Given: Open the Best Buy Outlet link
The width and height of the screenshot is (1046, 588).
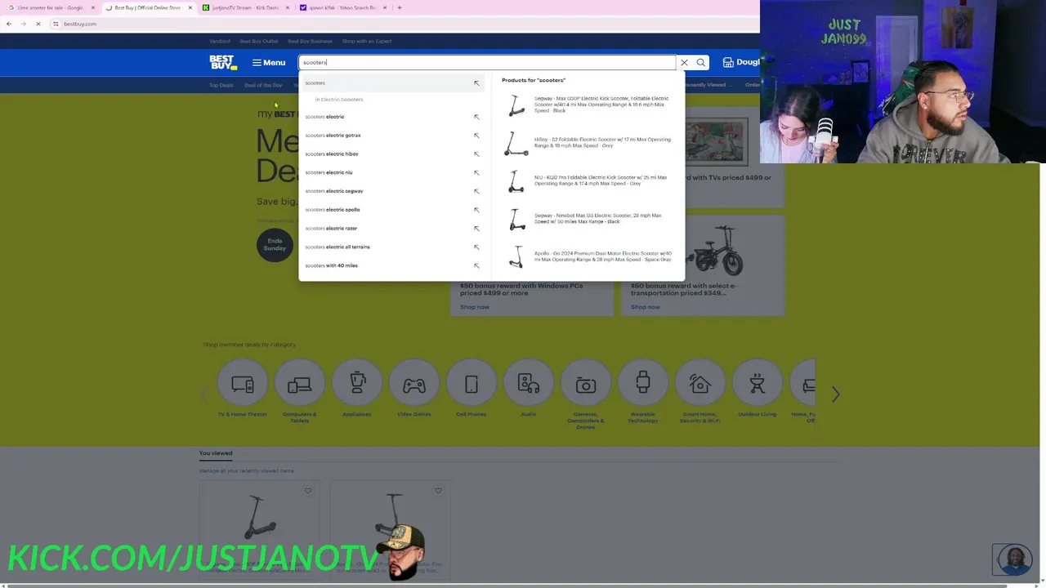Looking at the screenshot, I should (259, 41).
